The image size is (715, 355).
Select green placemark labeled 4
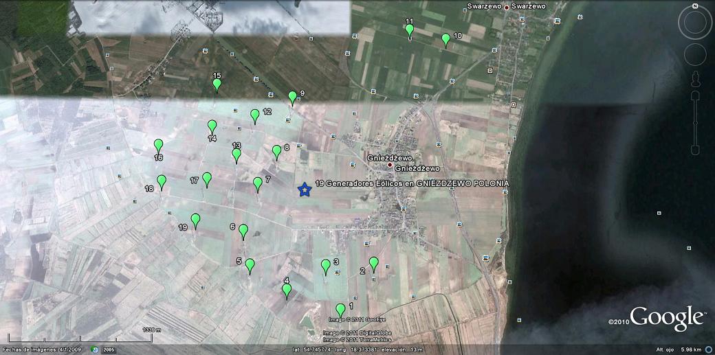[x=287, y=290]
